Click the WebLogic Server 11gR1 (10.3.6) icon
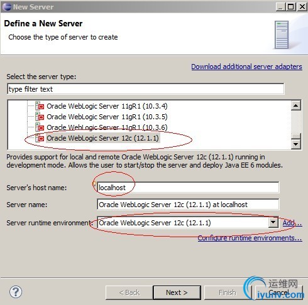Image resolution: width=308 pixels, height=305 pixels. [x=40, y=127]
